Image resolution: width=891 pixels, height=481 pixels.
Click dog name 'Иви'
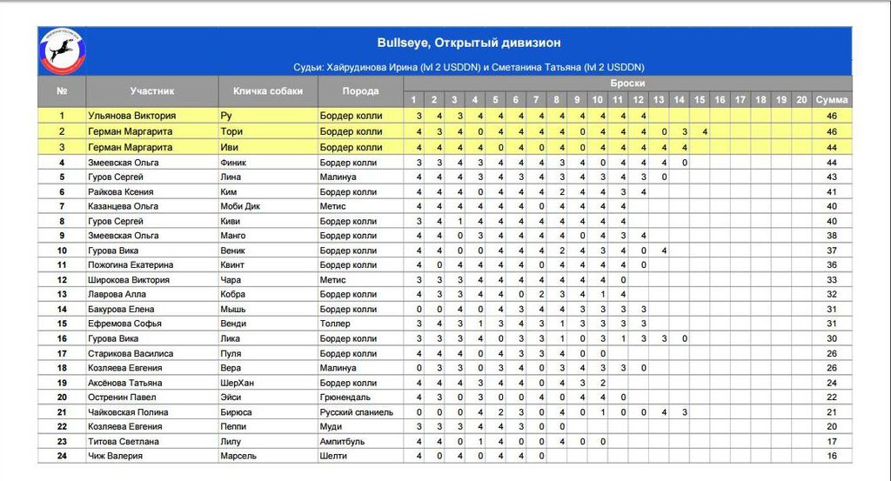pos(230,147)
